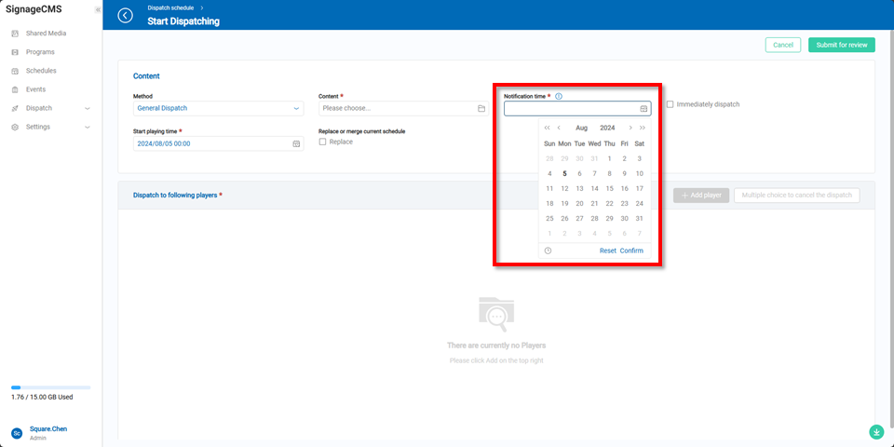
Task: Go to next month in calendar
Action: pyautogui.click(x=630, y=128)
